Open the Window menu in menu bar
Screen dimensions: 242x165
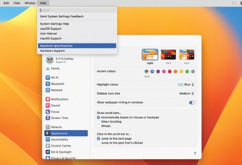click(30, 3)
